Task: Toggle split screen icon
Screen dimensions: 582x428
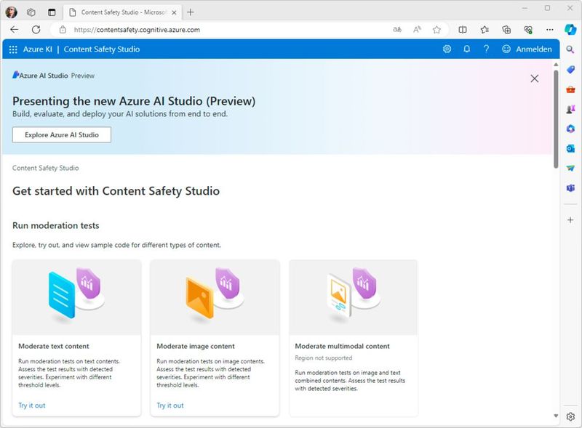Action: [x=463, y=30]
